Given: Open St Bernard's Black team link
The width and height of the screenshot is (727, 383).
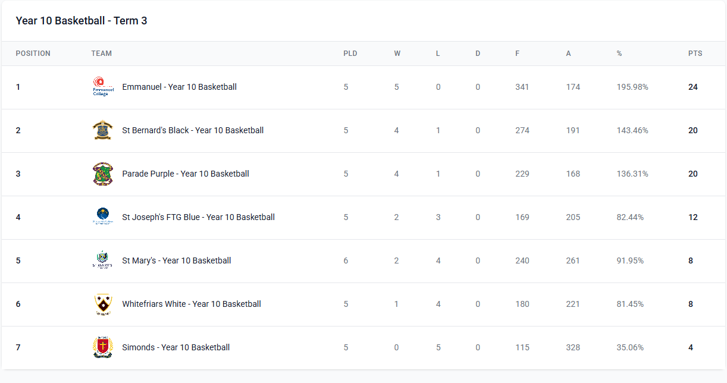Looking at the screenshot, I should [x=193, y=130].
